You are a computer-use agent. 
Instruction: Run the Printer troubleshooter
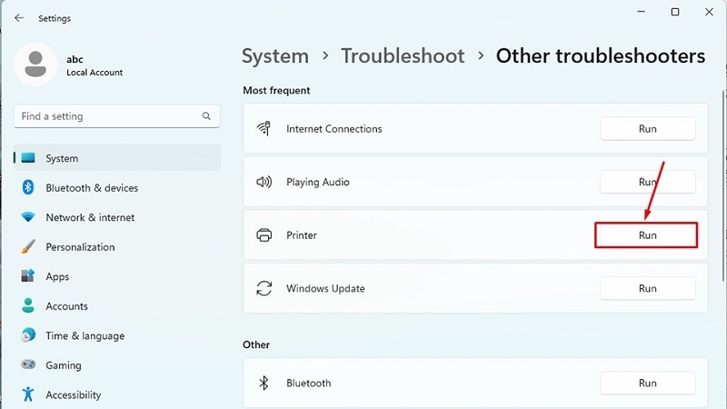[646, 235]
